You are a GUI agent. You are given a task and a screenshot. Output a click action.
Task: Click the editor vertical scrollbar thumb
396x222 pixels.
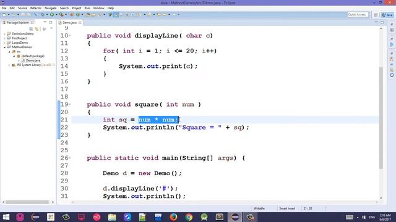[381, 118]
